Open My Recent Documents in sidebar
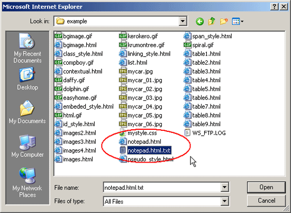The height and width of the screenshot is (213, 291). point(28,48)
